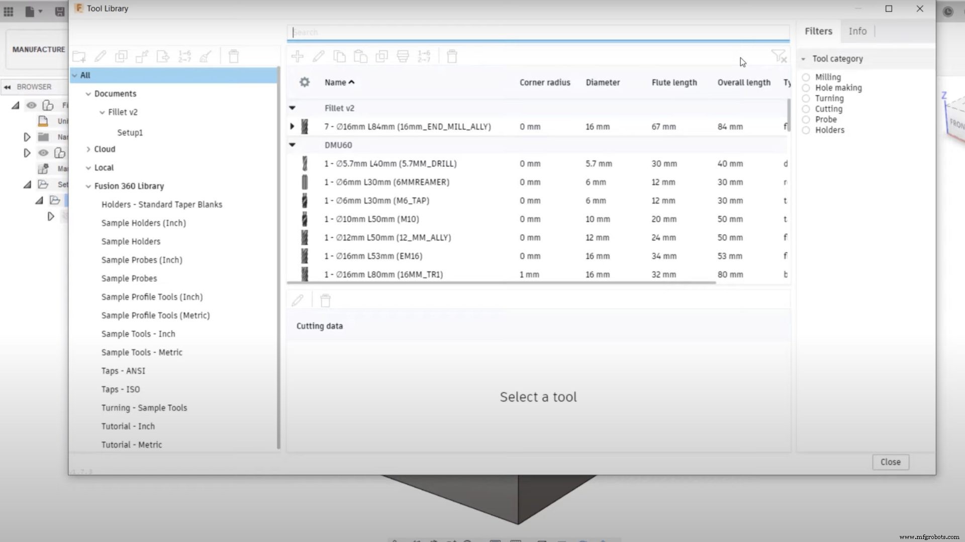965x542 pixels.
Task: Click the trash icon in cutting data toolbar
Action: point(325,301)
